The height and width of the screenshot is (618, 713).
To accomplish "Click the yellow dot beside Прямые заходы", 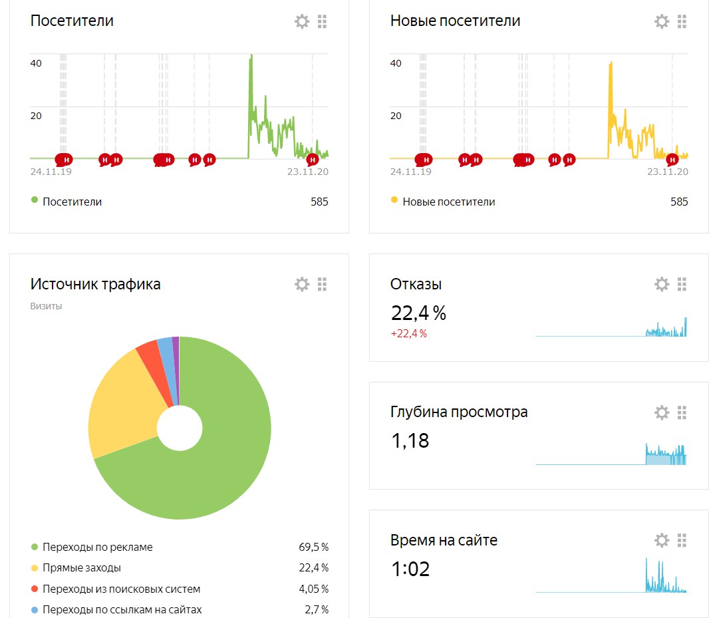I will [x=35, y=567].
